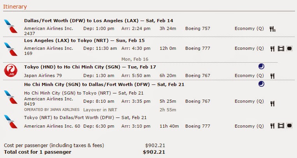
Task: Click the meal icon on LAX to Tokyo flight
Action: coord(272,49)
